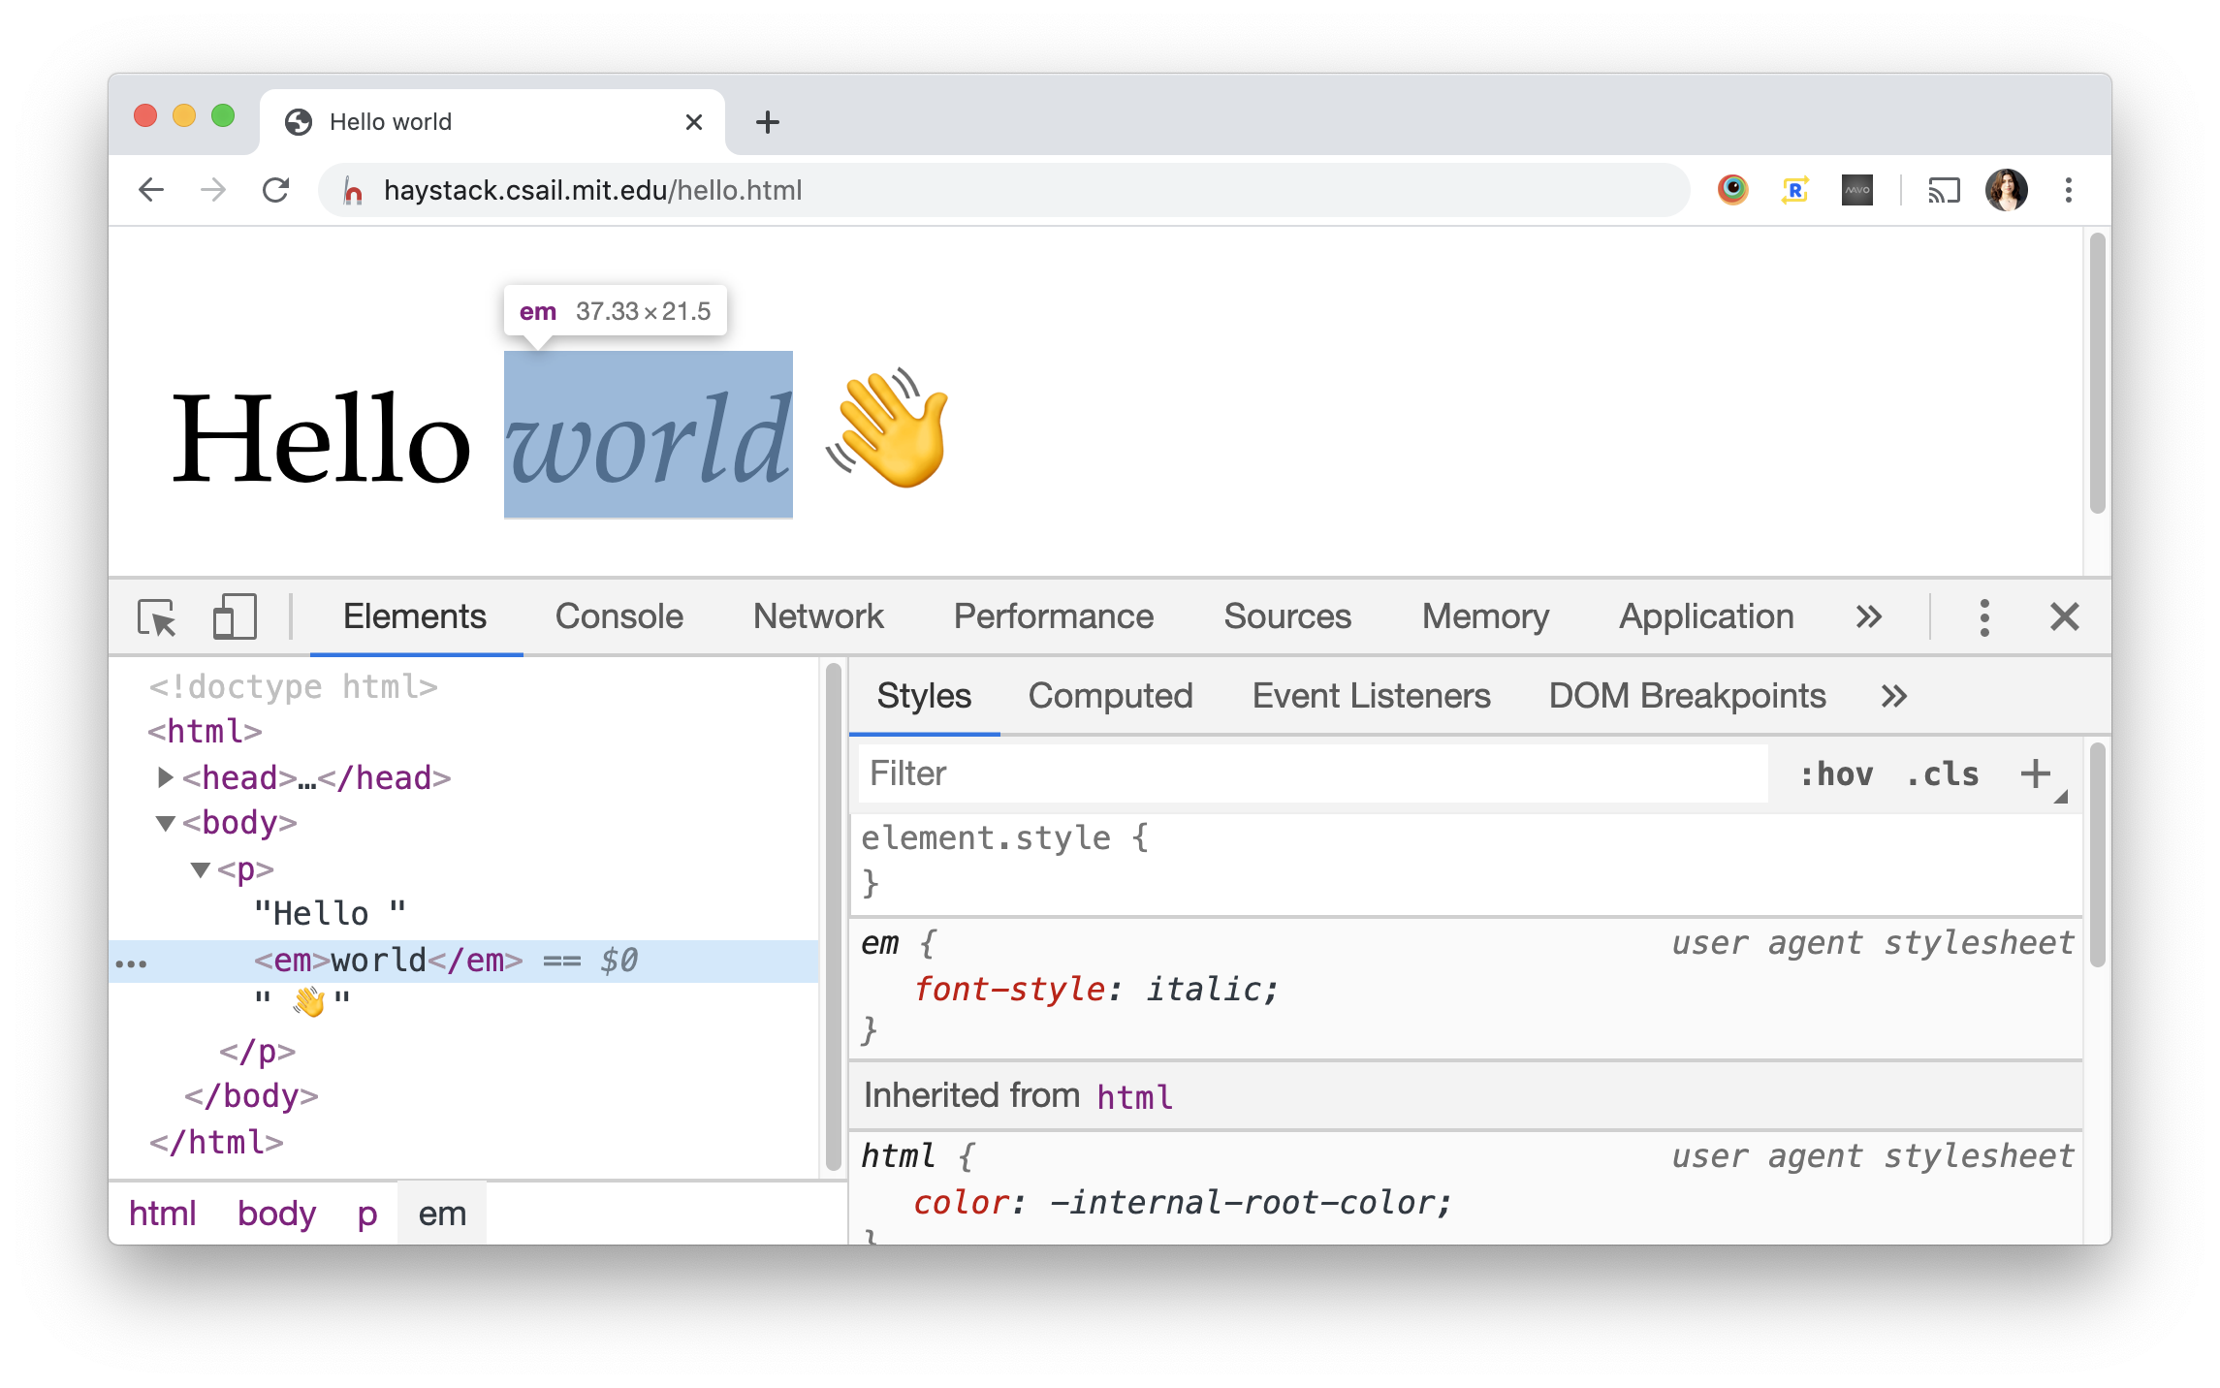Collapse the p element node

[201, 869]
